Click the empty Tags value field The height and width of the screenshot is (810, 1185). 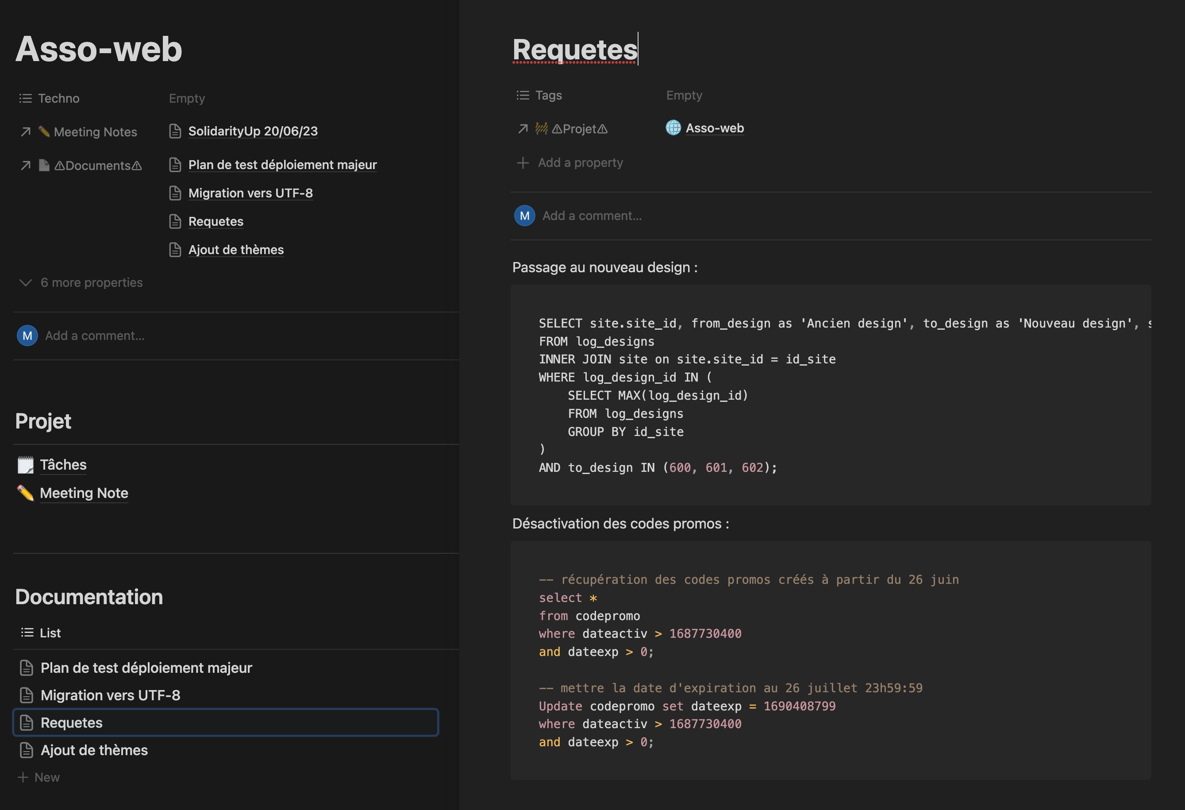(684, 95)
